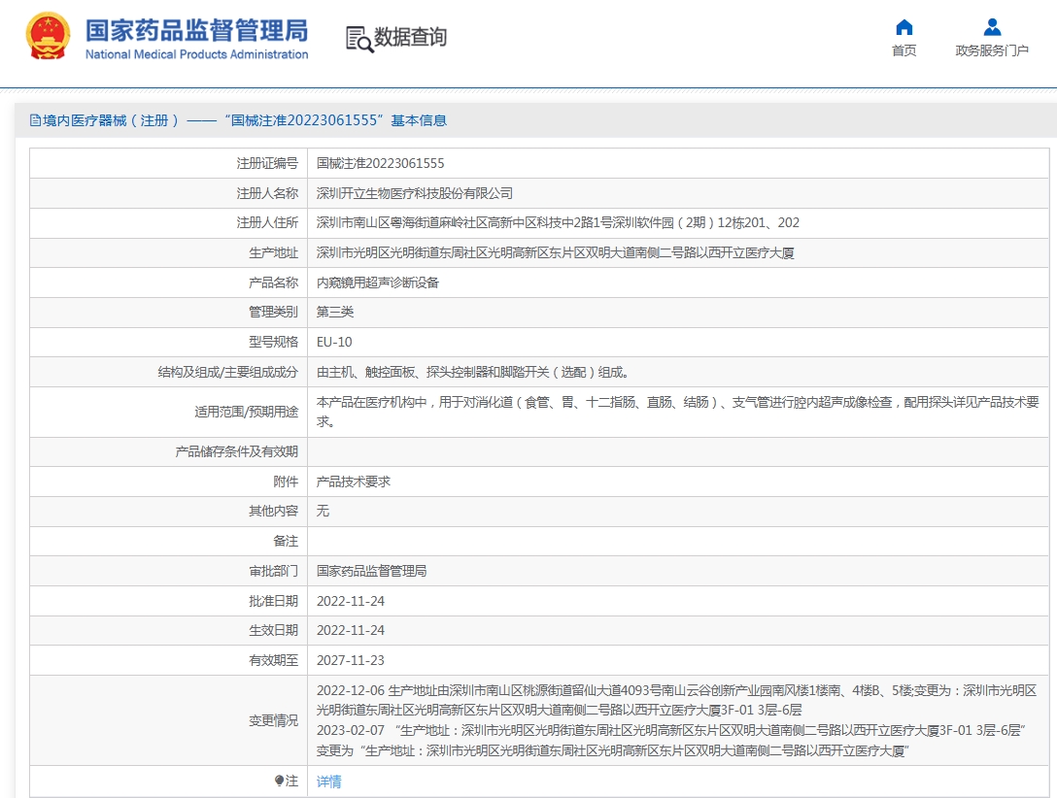Open the 首页 home icon
Screen dimensions: 1057x798
coord(904,27)
